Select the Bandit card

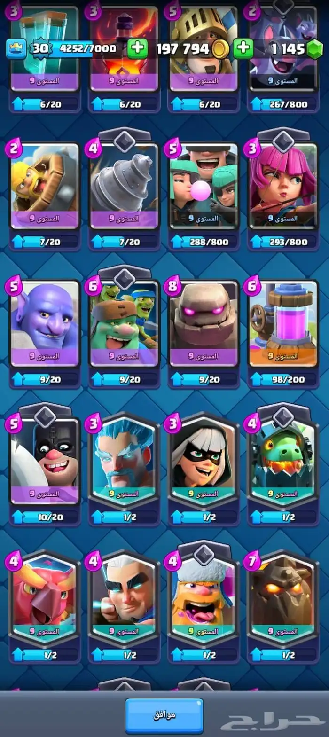[204, 460]
